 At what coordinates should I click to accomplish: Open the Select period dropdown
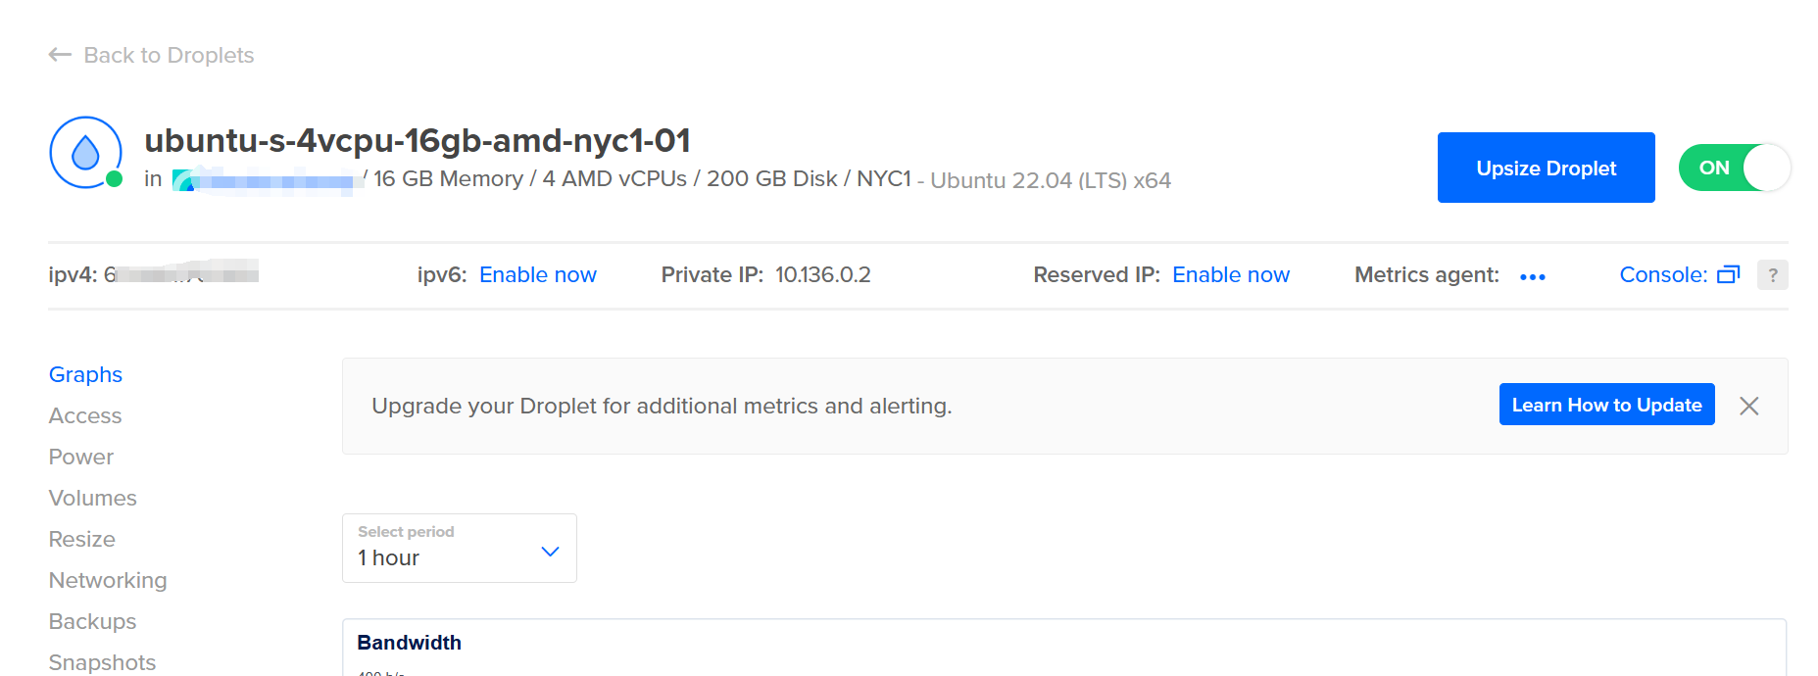[x=459, y=548]
